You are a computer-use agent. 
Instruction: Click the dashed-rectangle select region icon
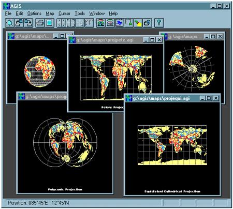pyautogui.click(x=129, y=23)
